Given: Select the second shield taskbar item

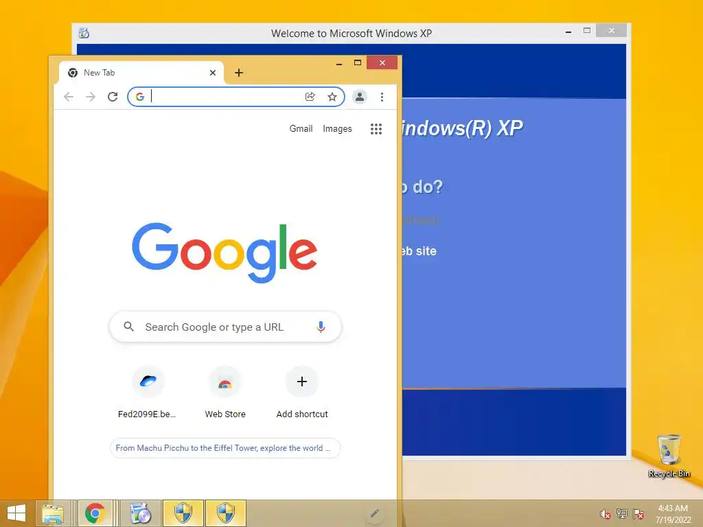Looking at the screenshot, I should click(x=225, y=513).
